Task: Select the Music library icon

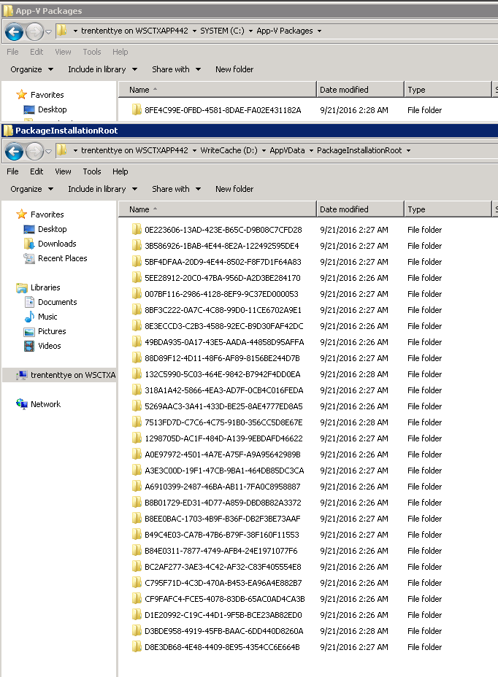Action: click(x=30, y=317)
